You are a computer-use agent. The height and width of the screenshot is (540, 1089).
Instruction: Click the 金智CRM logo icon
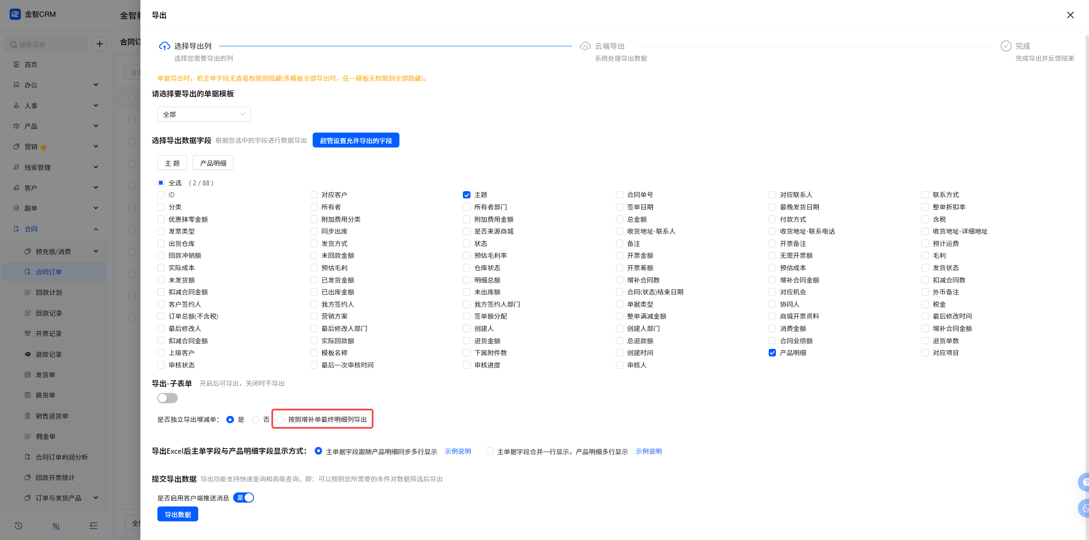click(15, 14)
